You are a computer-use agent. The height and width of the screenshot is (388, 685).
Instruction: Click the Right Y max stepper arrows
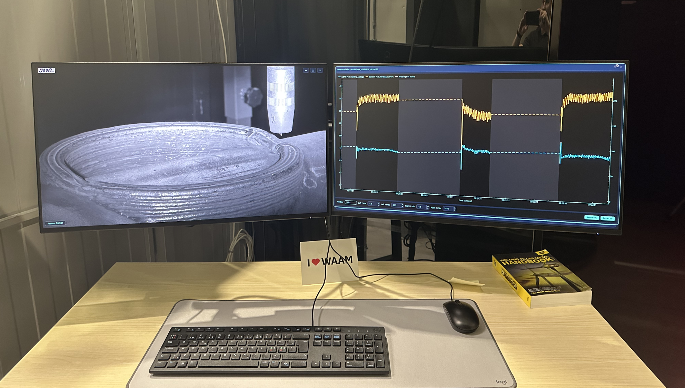pyautogui.click(x=455, y=209)
